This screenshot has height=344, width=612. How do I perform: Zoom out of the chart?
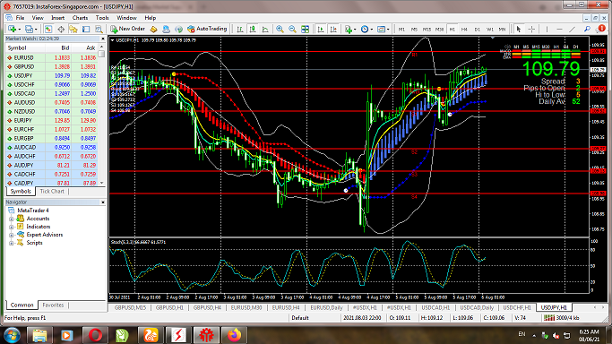[292, 30]
